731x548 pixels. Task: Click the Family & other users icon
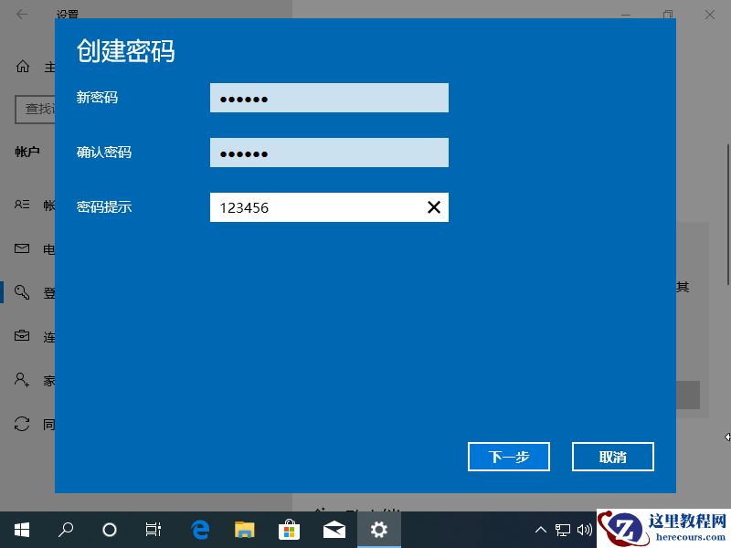(23, 379)
